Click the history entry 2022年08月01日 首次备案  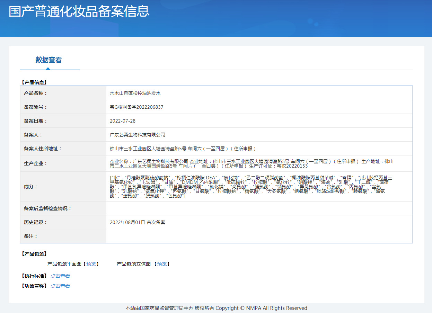tap(138, 222)
